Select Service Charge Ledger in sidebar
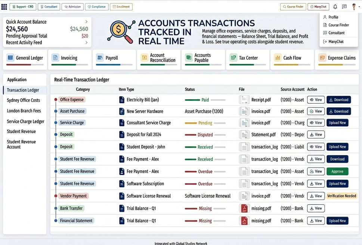This screenshot has height=245, width=362. (25, 122)
